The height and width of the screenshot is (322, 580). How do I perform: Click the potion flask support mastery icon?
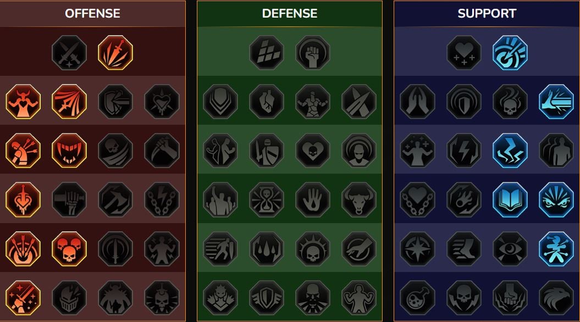pyautogui.click(x=418, y=298)
